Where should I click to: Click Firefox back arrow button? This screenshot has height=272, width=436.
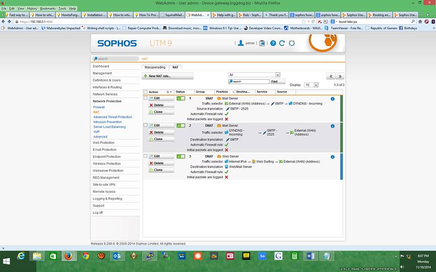tap(3, 21)
